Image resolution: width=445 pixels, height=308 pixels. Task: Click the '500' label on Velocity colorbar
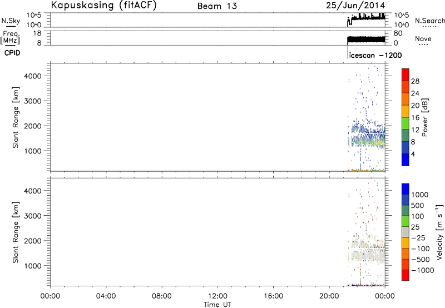pos(418,205)
